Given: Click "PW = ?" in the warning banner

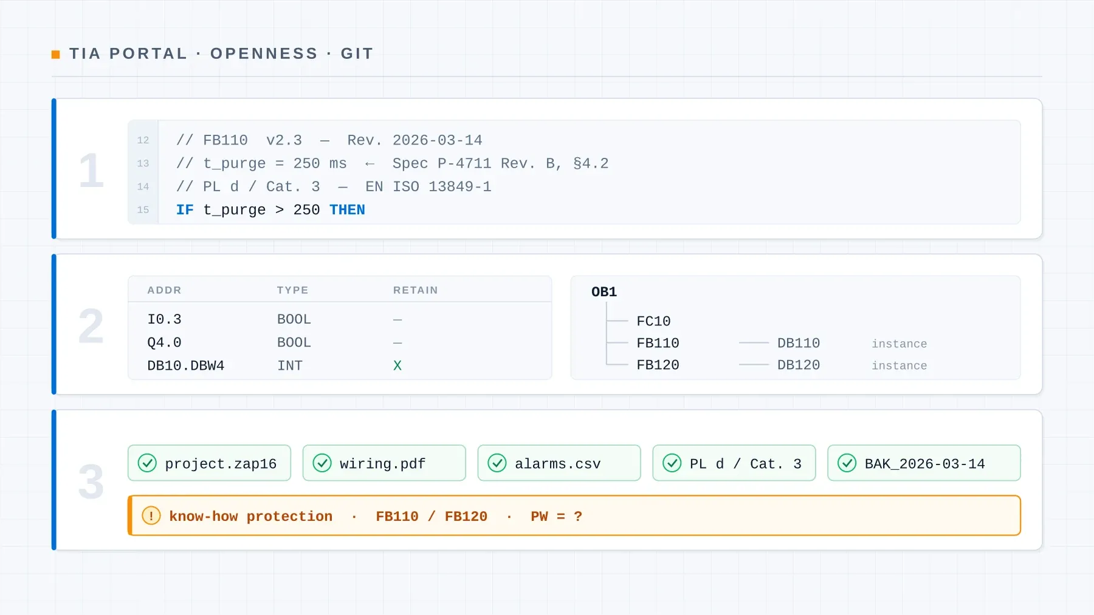Looking at the screenshot, I should click(557, 517).
